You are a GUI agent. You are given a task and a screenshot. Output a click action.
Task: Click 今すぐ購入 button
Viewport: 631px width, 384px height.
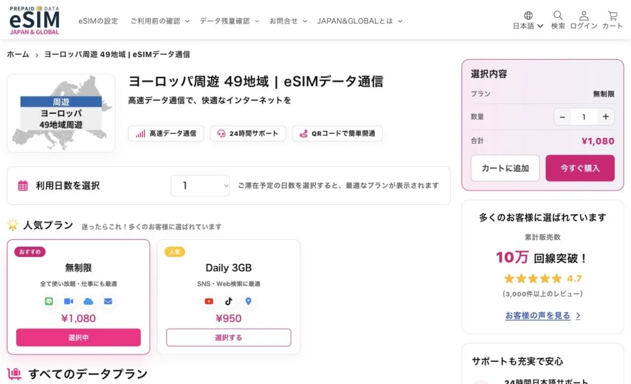tap(580, 168)
